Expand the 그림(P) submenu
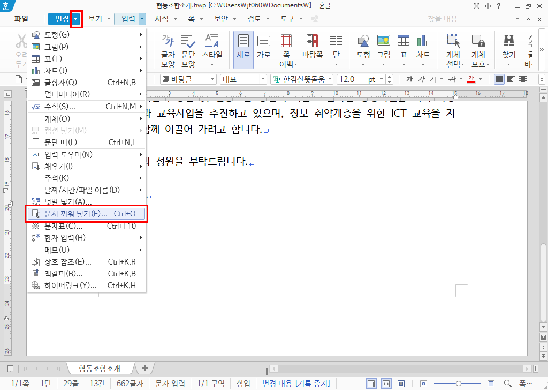Image resolution: width=548 pixels, height=390 pixels. click(86, 47)
